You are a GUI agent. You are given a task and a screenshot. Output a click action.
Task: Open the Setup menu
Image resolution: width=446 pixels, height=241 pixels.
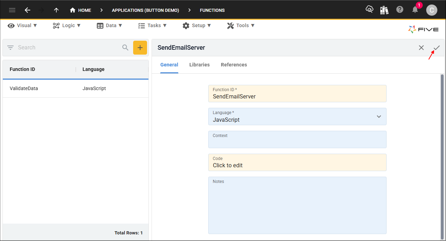[x=197, y=25]
